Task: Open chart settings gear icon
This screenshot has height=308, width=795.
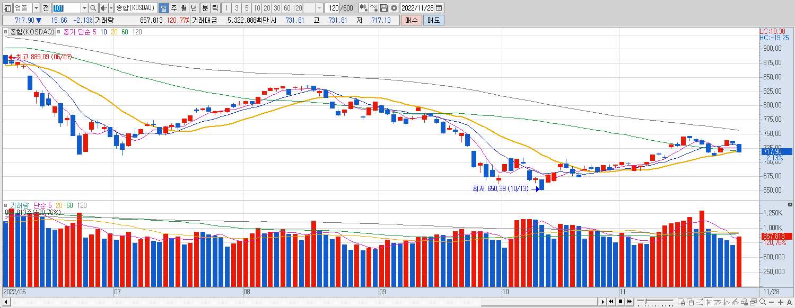Action: [x=394, y=8]
